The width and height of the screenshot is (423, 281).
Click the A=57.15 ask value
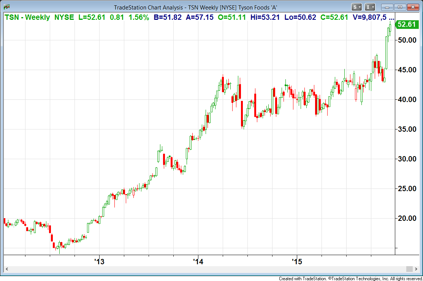coord(200,17)
